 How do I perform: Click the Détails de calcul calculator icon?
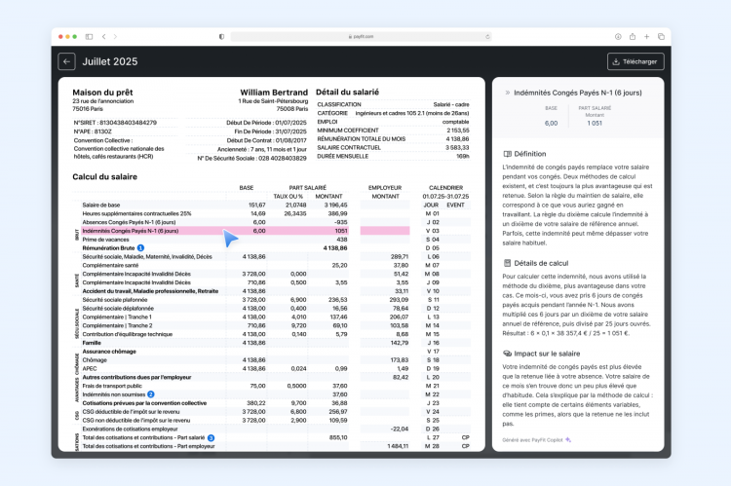507,263
